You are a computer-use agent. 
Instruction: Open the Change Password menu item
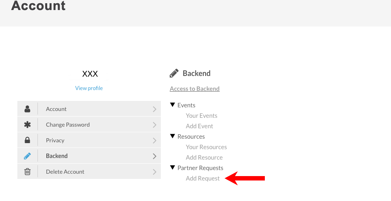coord(68,125)
